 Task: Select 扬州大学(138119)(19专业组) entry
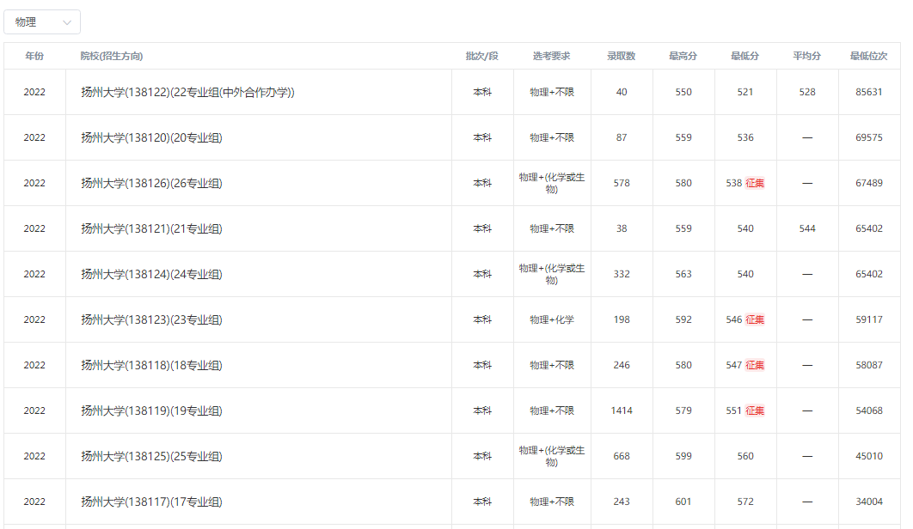tap(151, 410)
